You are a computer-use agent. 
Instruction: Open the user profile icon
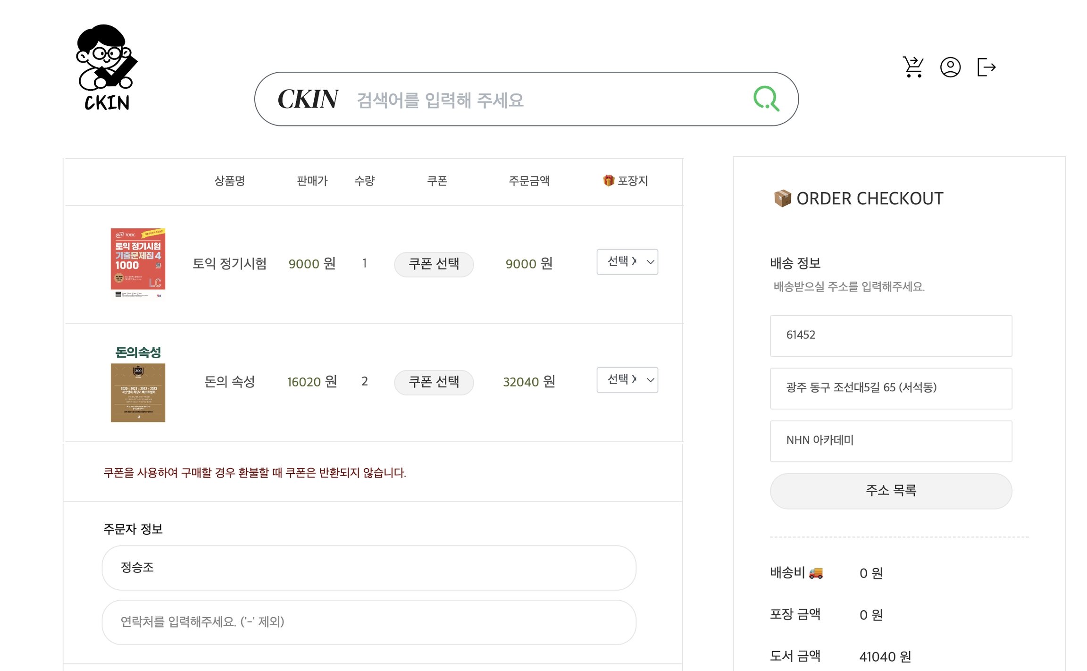click(950, 67)
